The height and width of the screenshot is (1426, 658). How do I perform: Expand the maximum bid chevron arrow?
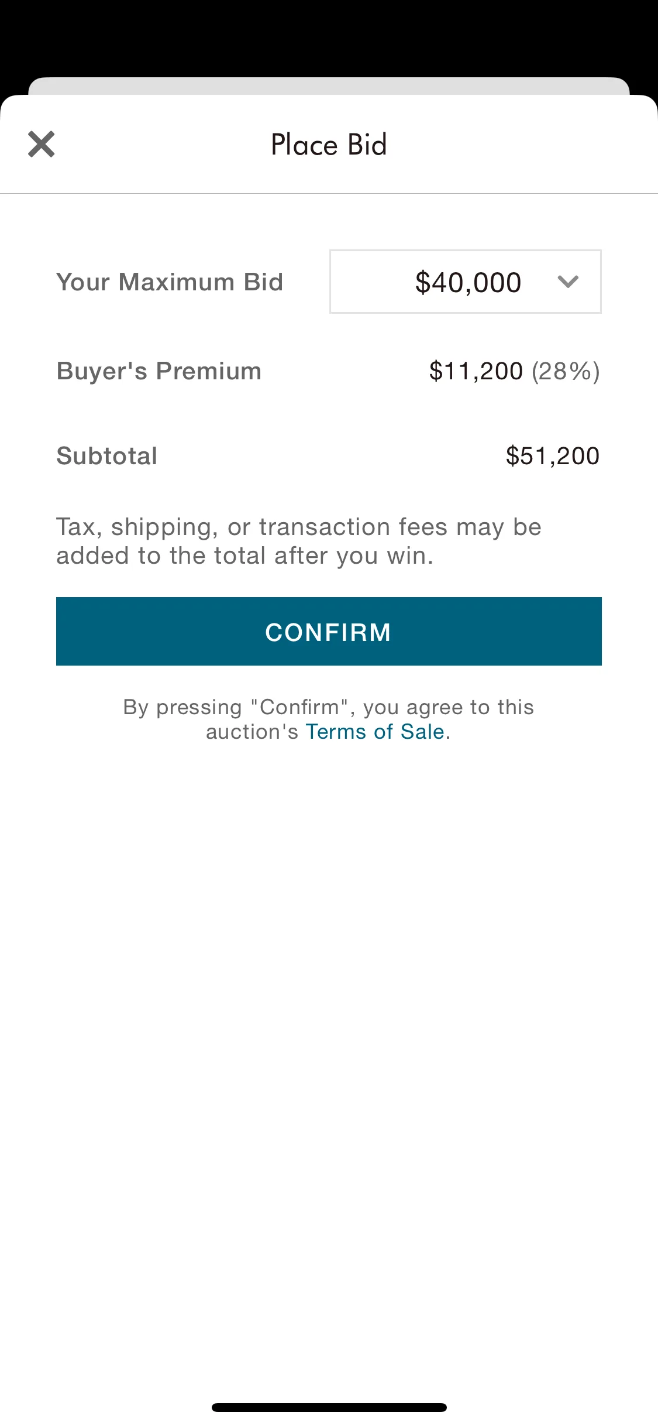[568, 282]
